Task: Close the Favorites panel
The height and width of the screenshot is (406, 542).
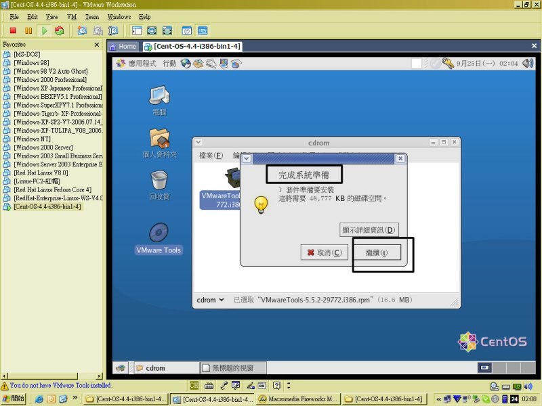Action: pyautogui.click(x=97, y=45)
